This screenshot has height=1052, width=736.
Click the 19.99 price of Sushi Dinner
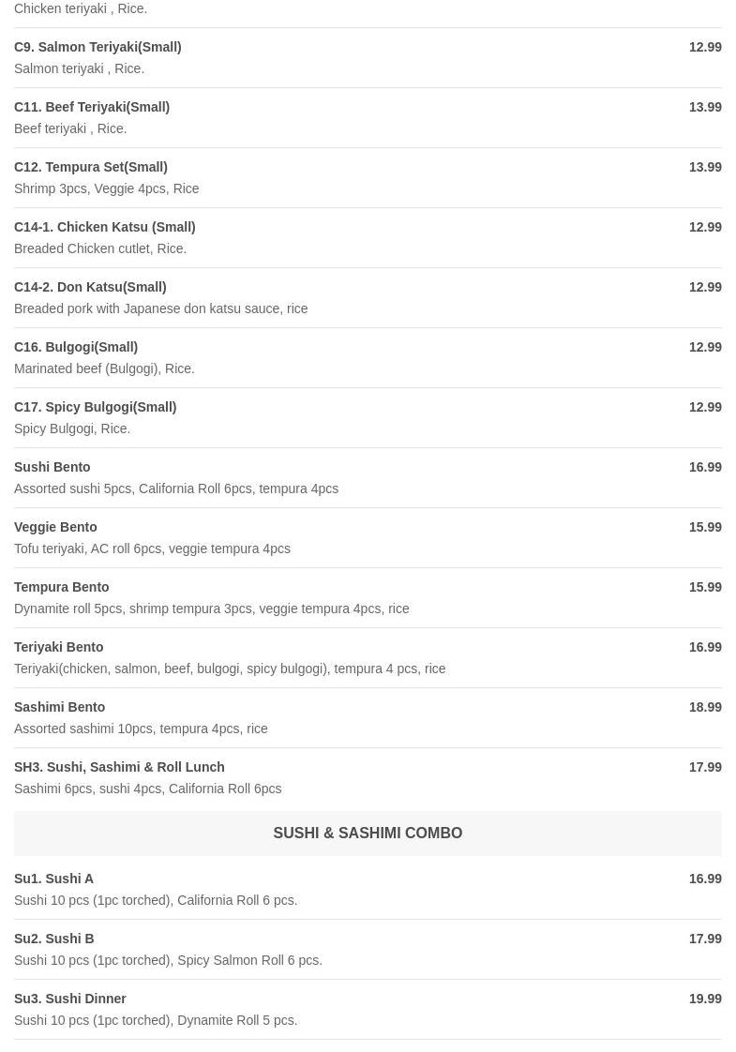(705, 999)
